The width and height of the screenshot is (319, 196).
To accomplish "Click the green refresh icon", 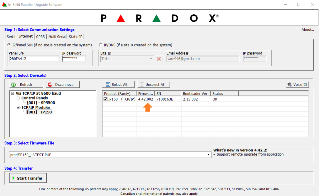I will [14, 84].
